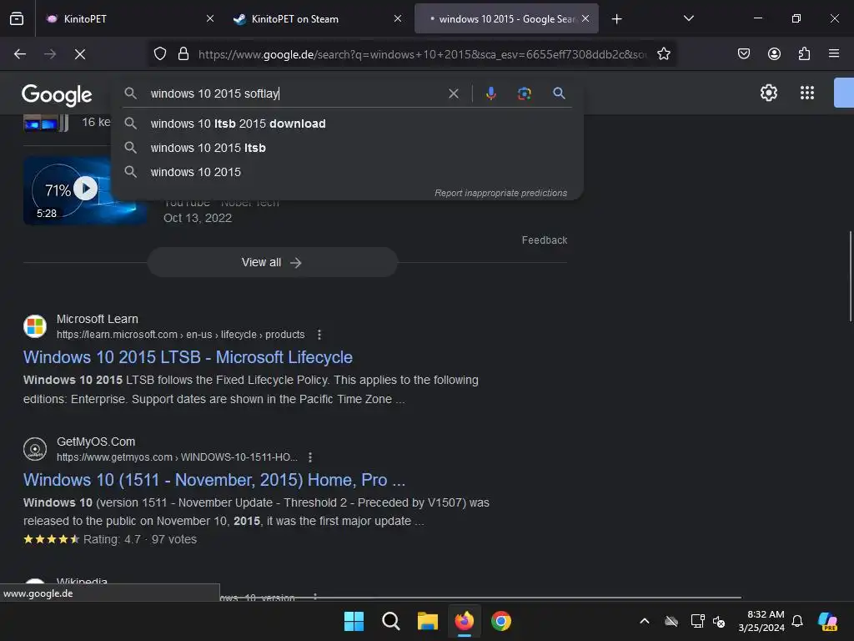Switch to KinitoPET on Steam tab
854x641 pixels.
pyautogui.click(x=317, y=18)
